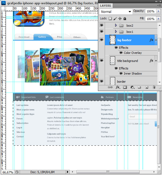Click the Email input field
The width and height of the screenshot is (162, 175).
(142, 117)
